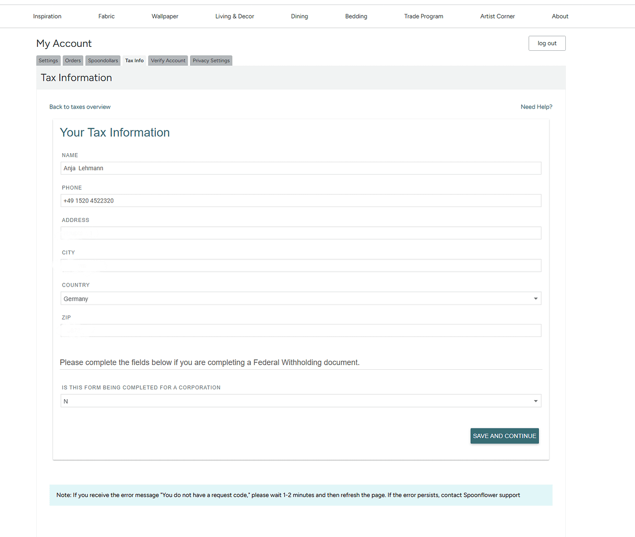Navigate to Trade Program menu item

tap(423, 16)
